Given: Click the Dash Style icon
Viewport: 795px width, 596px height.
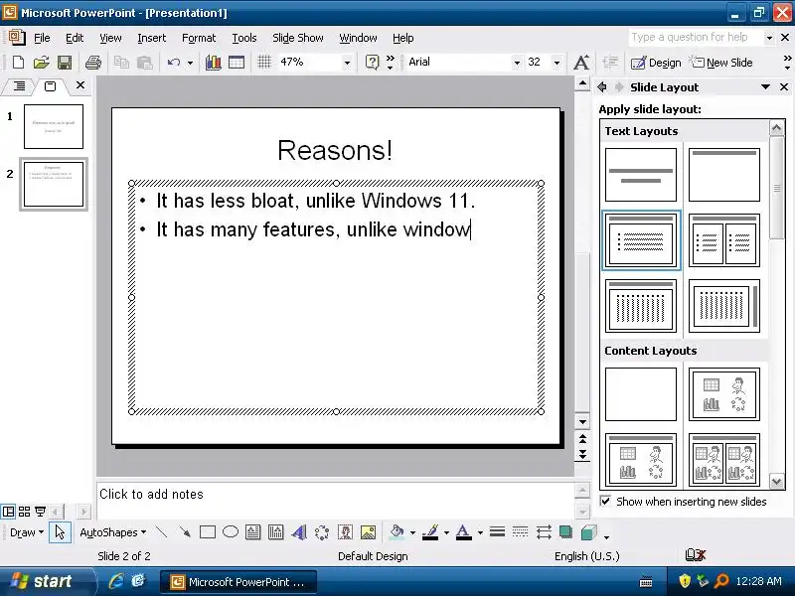Looking at the screenshot, I should pos(520,531).
